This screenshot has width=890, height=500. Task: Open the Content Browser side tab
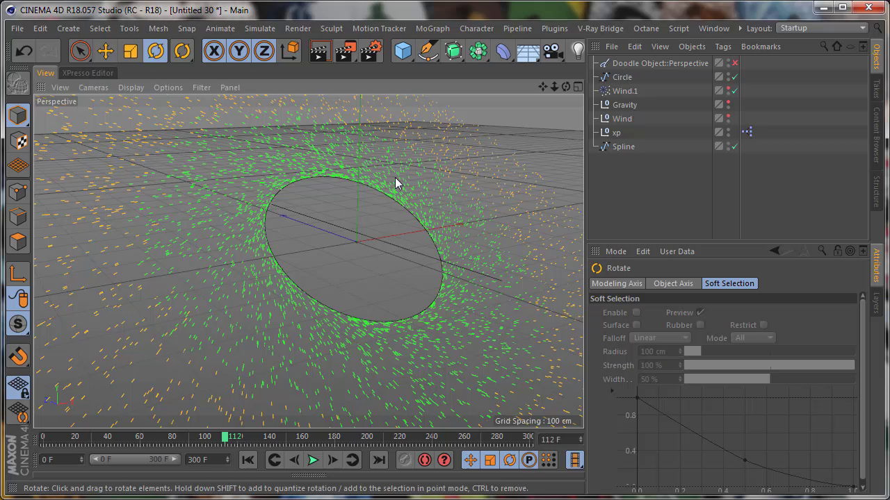pyautogui.click(x=877, y=135)
